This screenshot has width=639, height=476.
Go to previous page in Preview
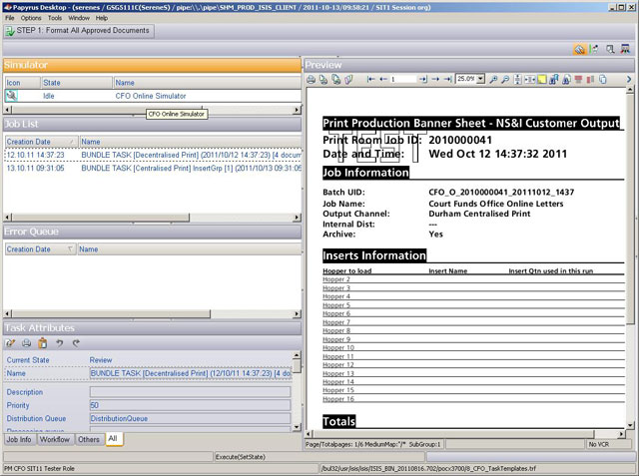383,80
